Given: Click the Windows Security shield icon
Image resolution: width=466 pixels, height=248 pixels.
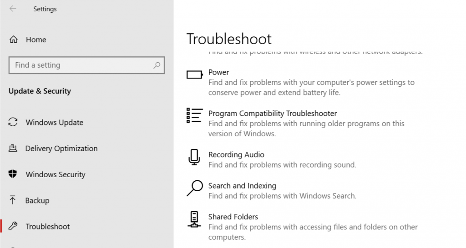Looking at the screenshot, I should pyautogui.click(x=13, y=174).
